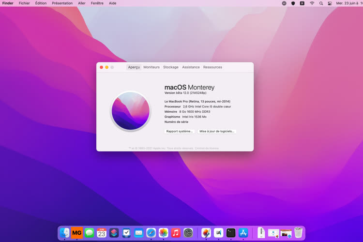Open Calendar icon showing 23
The width and height of the screenshot is (363, 242).
pos(102,232)
